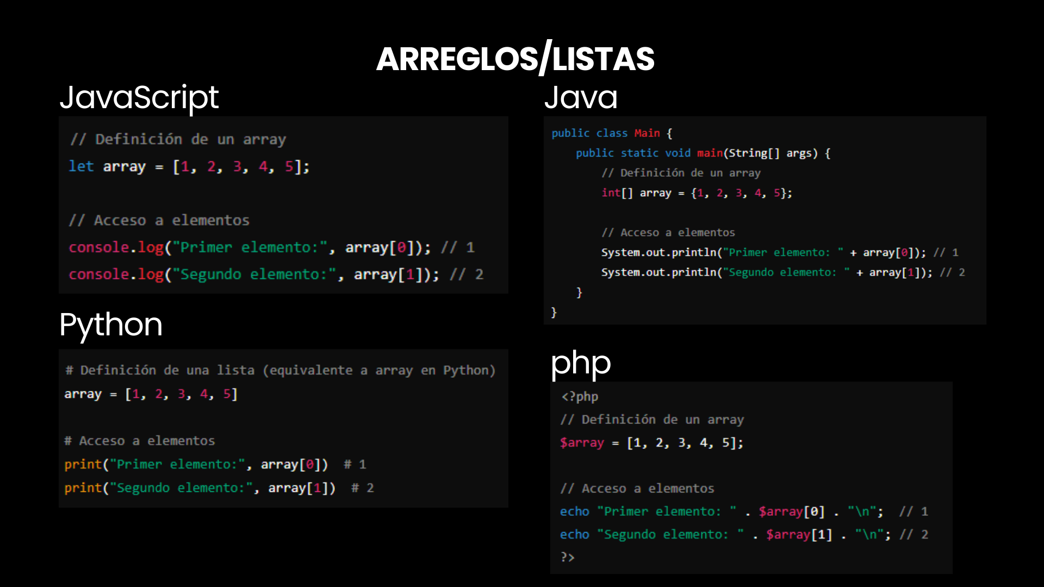The image size is (1044, 587).
Task: Click the Python print 'Segundo elemento' line
Action: tap(219, 488)
